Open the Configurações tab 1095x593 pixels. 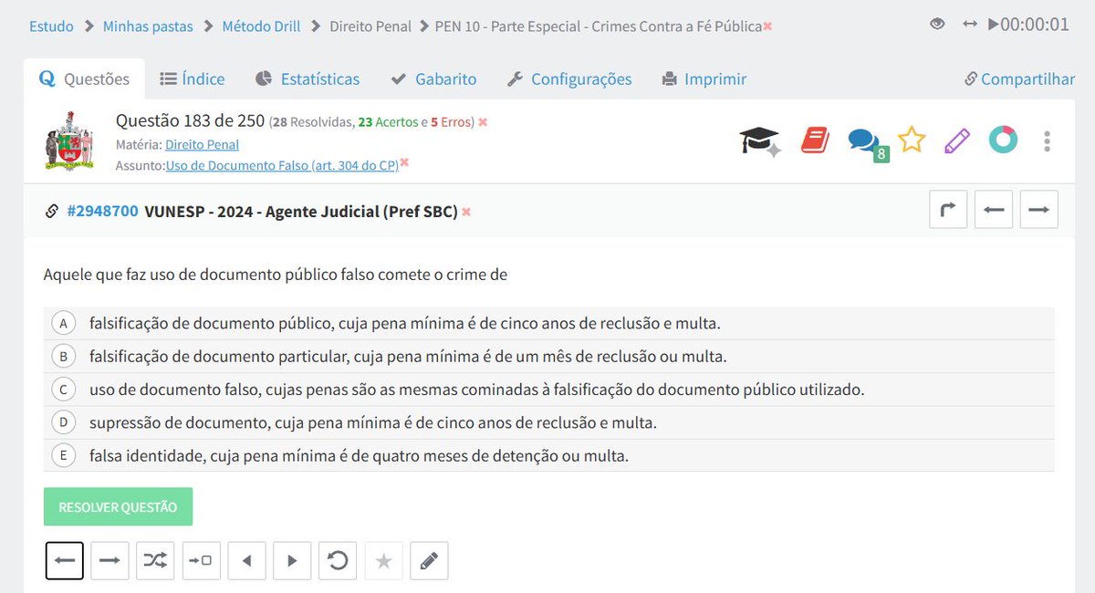(569, 79)
